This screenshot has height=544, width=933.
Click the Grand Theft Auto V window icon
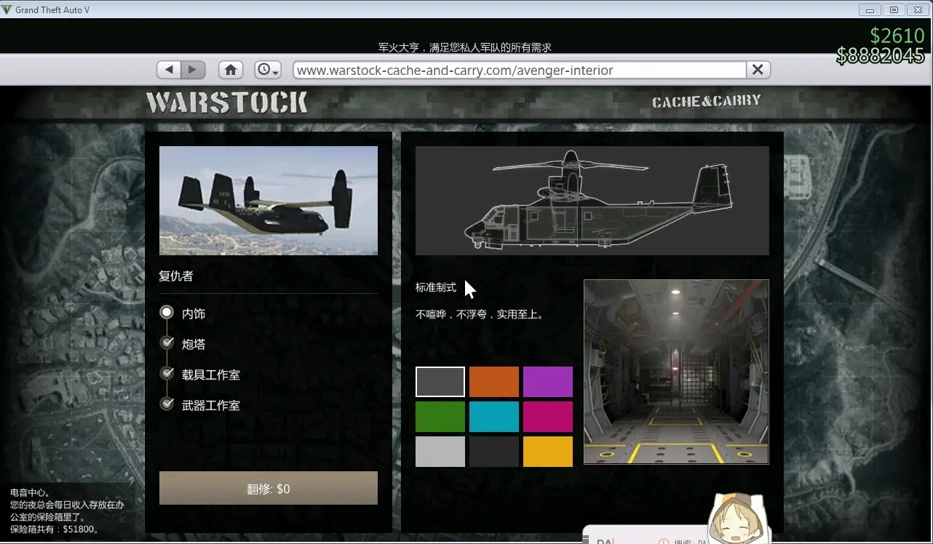click(x=7, y=10)
